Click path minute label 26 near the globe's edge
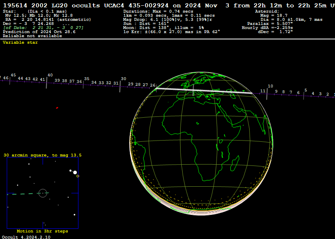The image size is (335, 239). [152, 85]
